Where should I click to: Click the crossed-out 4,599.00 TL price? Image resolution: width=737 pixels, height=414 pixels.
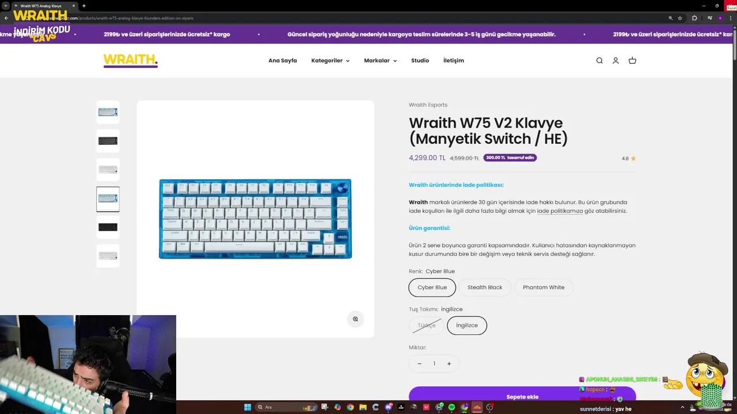pyautogui.click(x=464, y=158)
